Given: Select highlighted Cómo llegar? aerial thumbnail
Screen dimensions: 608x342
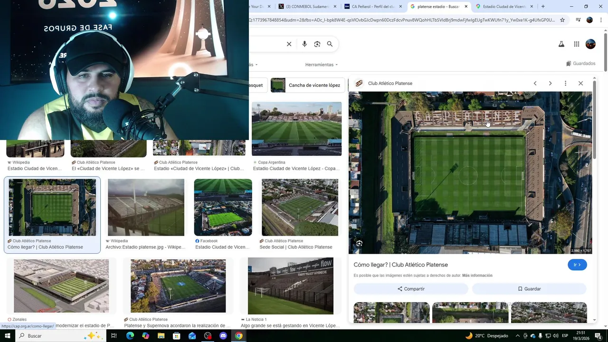Looking at the screenshot, I should point(52,207).
